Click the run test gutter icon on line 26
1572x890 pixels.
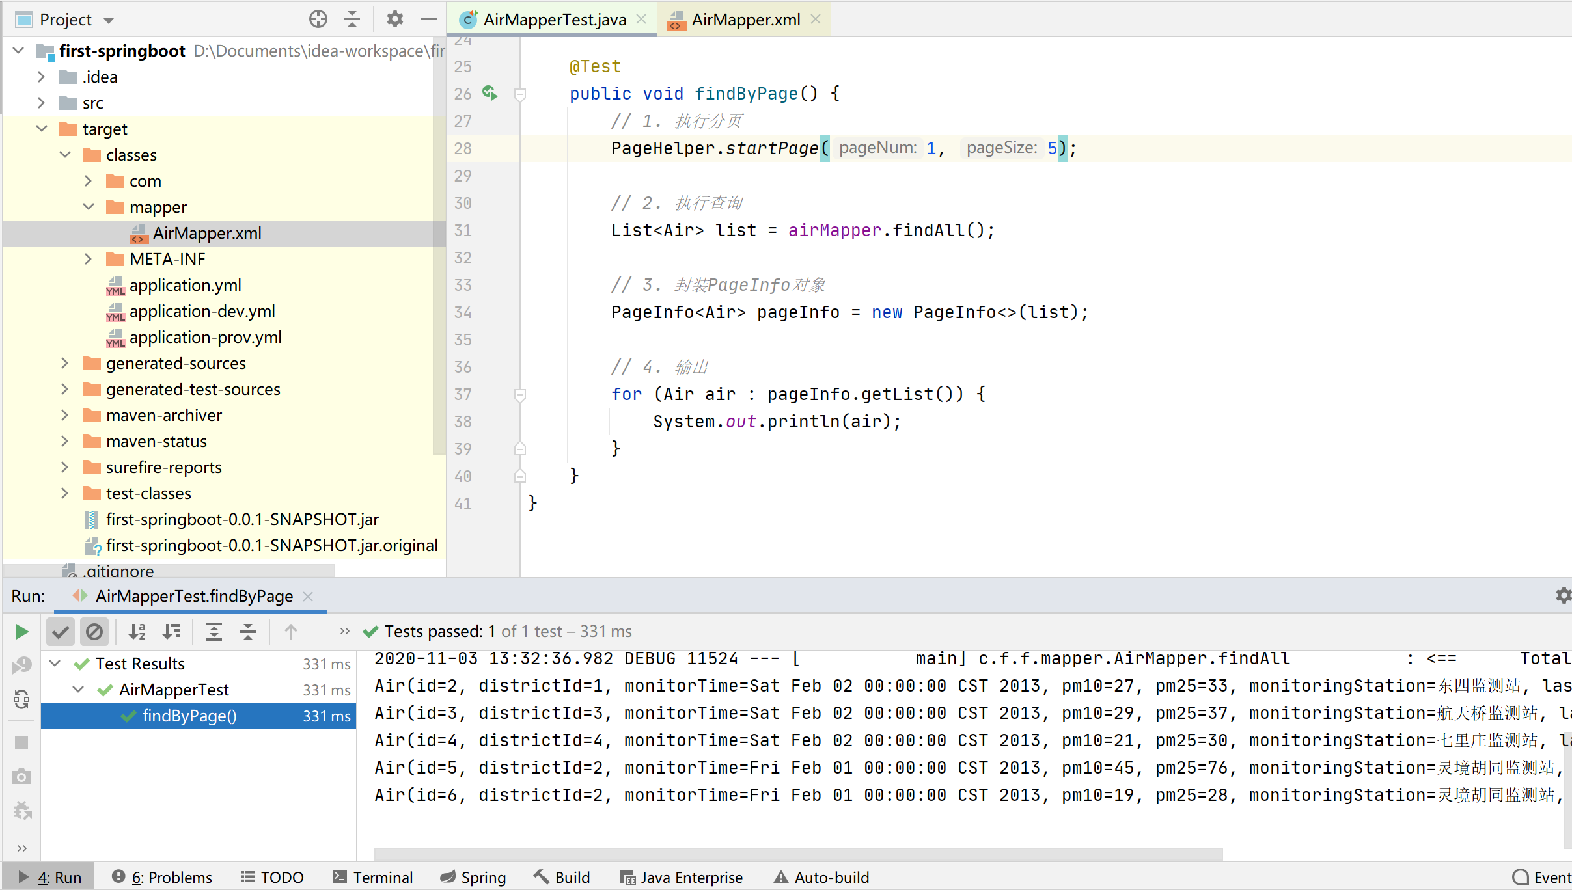(x=490, y=93)
